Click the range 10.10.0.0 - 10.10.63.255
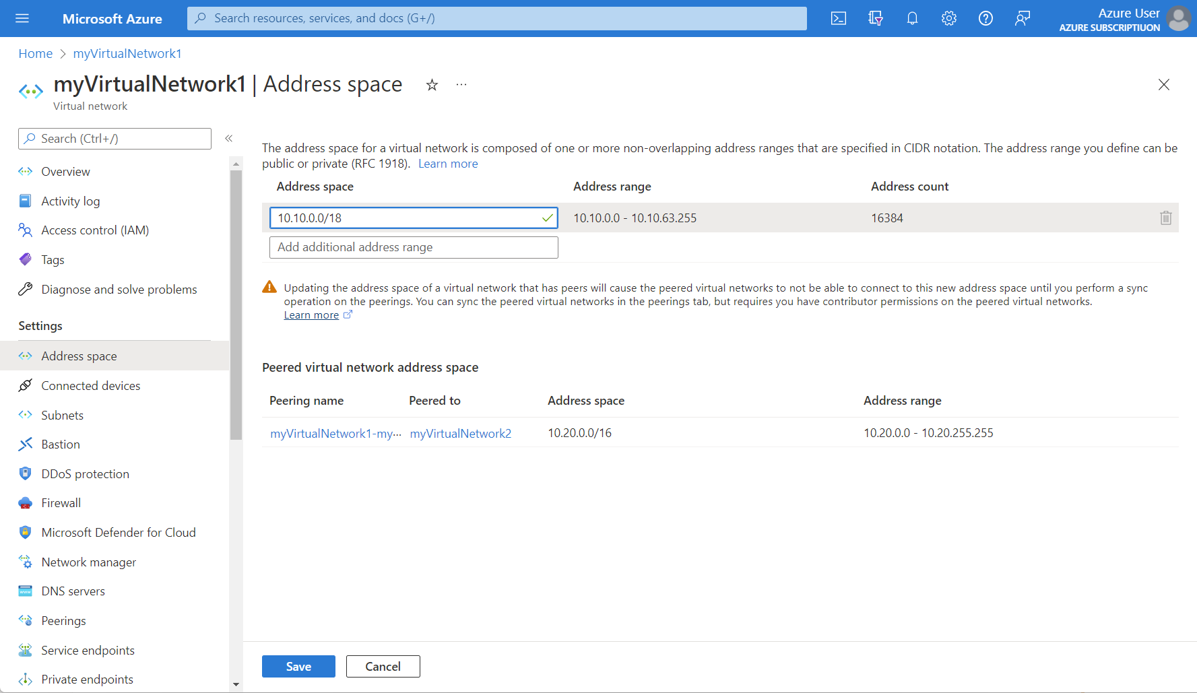This screenshot has width=1197, height=693. tap(635, 218)
